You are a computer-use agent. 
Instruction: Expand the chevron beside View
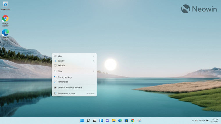(93, 56)
